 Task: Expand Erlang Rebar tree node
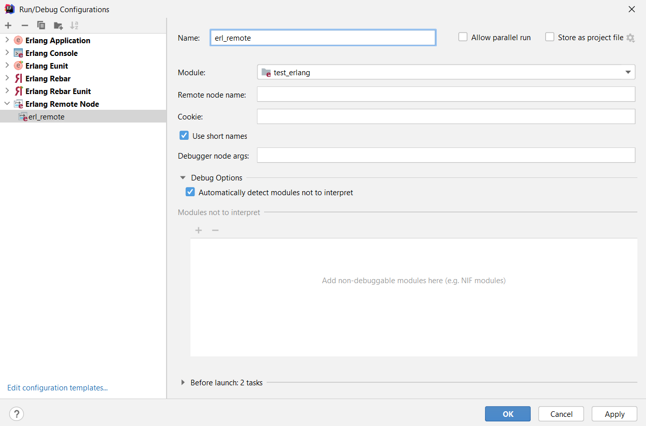tap(7, 78)
